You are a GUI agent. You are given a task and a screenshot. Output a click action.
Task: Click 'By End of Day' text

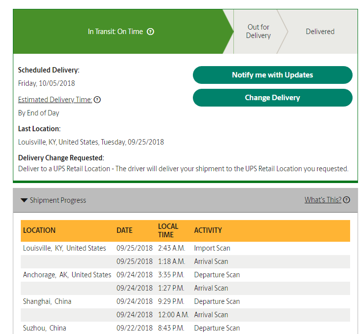39,113
